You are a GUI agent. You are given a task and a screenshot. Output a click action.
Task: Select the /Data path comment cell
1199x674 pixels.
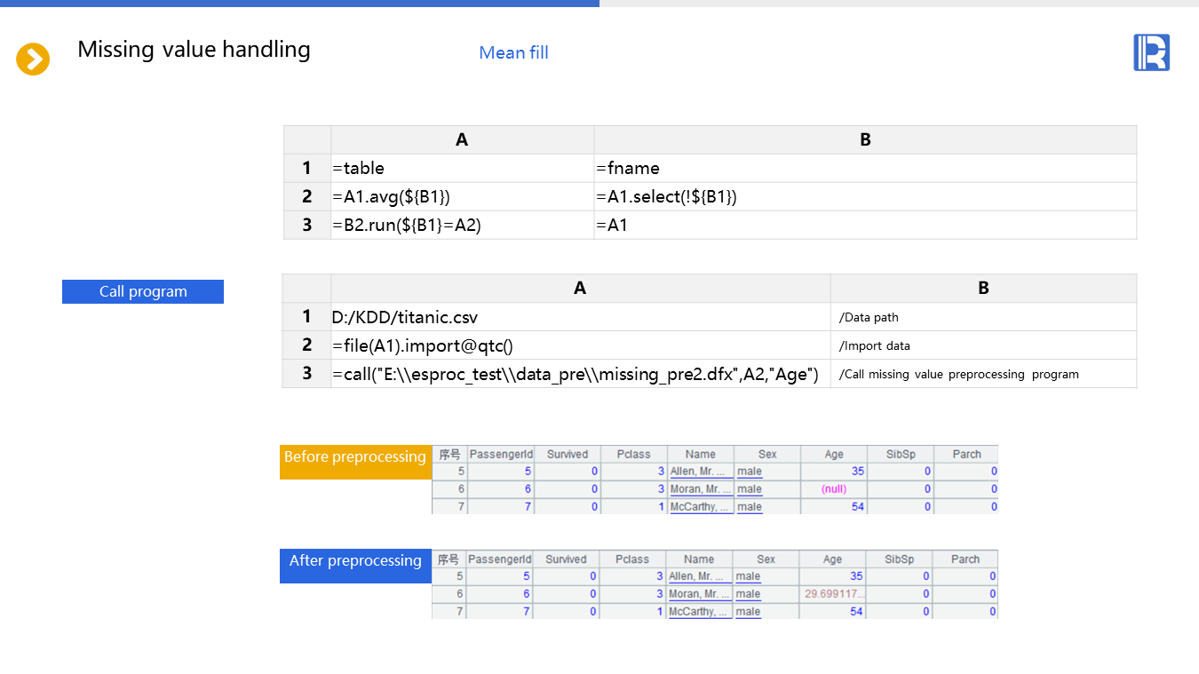pos(982,317)
